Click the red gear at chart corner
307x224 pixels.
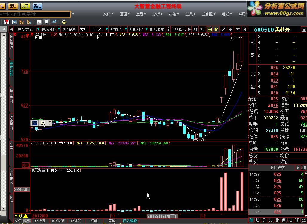click(15, 35)
